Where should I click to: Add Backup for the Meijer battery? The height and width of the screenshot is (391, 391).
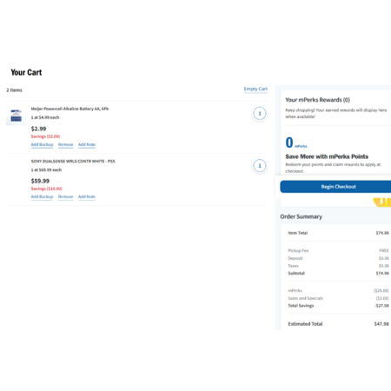click(x=42, y=144)
